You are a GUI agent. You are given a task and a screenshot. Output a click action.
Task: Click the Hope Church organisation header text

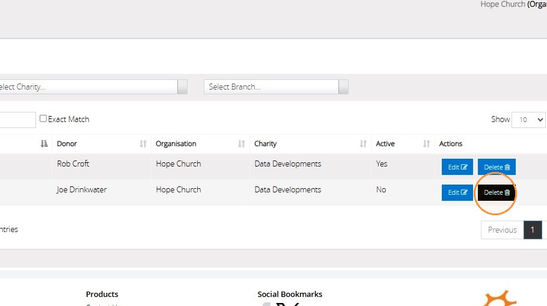point(503,4)
